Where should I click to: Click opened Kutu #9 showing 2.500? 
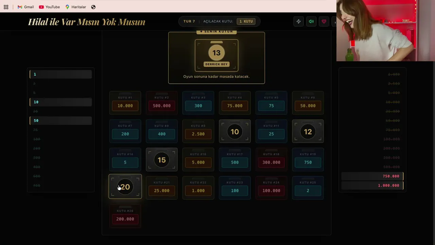pos(198,131)
